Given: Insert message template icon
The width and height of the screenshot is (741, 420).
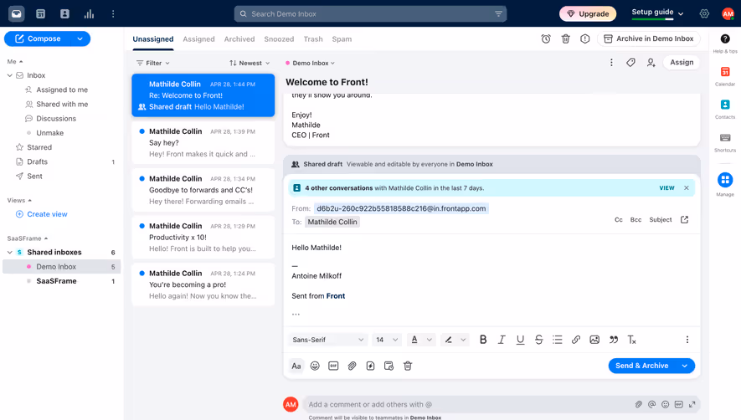Looking at the screenshot, I should (x=370, y=366).
